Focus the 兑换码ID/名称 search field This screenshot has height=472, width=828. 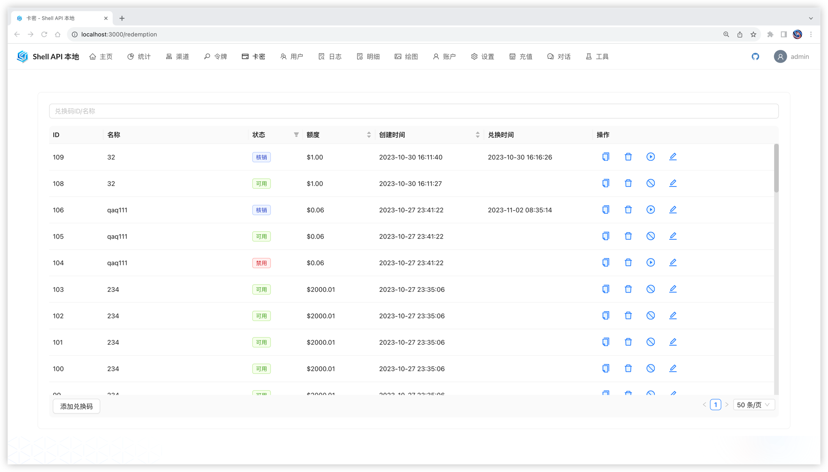click(414, 111)
